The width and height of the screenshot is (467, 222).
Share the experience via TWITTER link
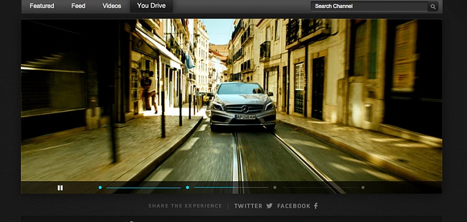coord(248,206)
